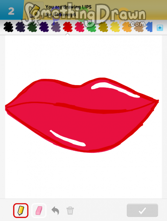
Task: Pick the dark navy color swatch
Action: pos(20,27)
